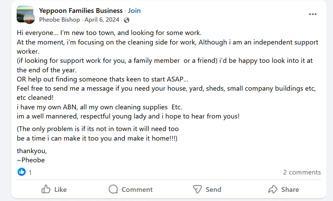
Task: View the 2 comments on the post
Action: [x=302, y=172]
